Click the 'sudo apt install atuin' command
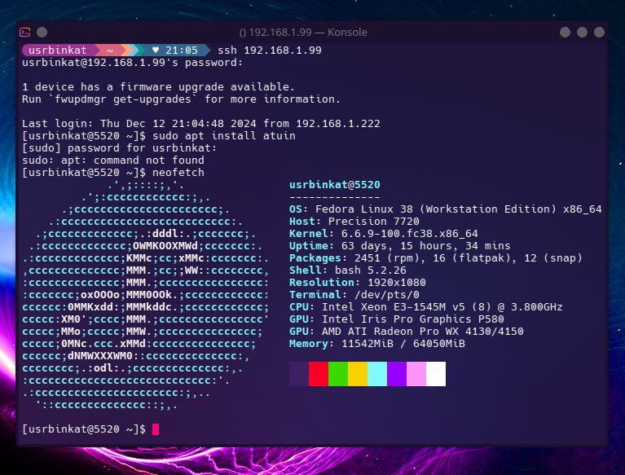The image size is (625, 475). [224, 136]
